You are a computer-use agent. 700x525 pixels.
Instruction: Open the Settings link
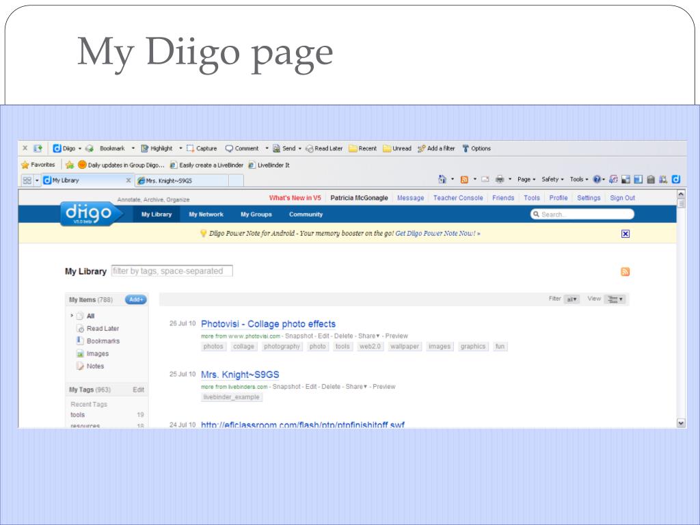pyautogui.click(x=589, y=198)
